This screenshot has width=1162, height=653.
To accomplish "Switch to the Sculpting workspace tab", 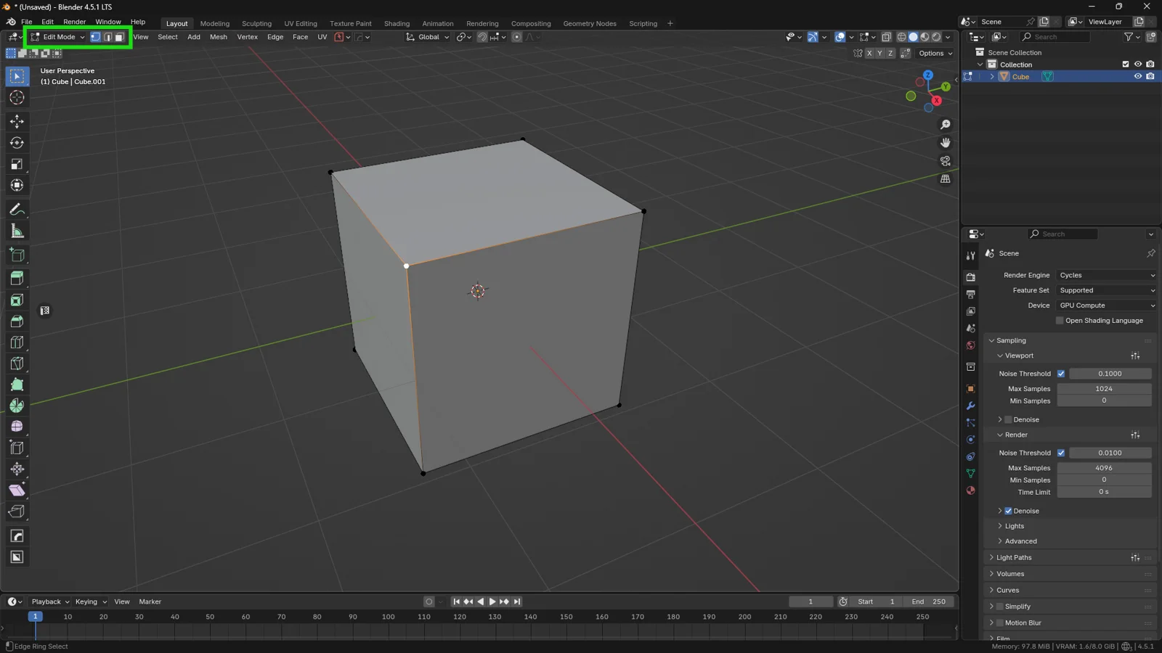I will coord(256,23).
